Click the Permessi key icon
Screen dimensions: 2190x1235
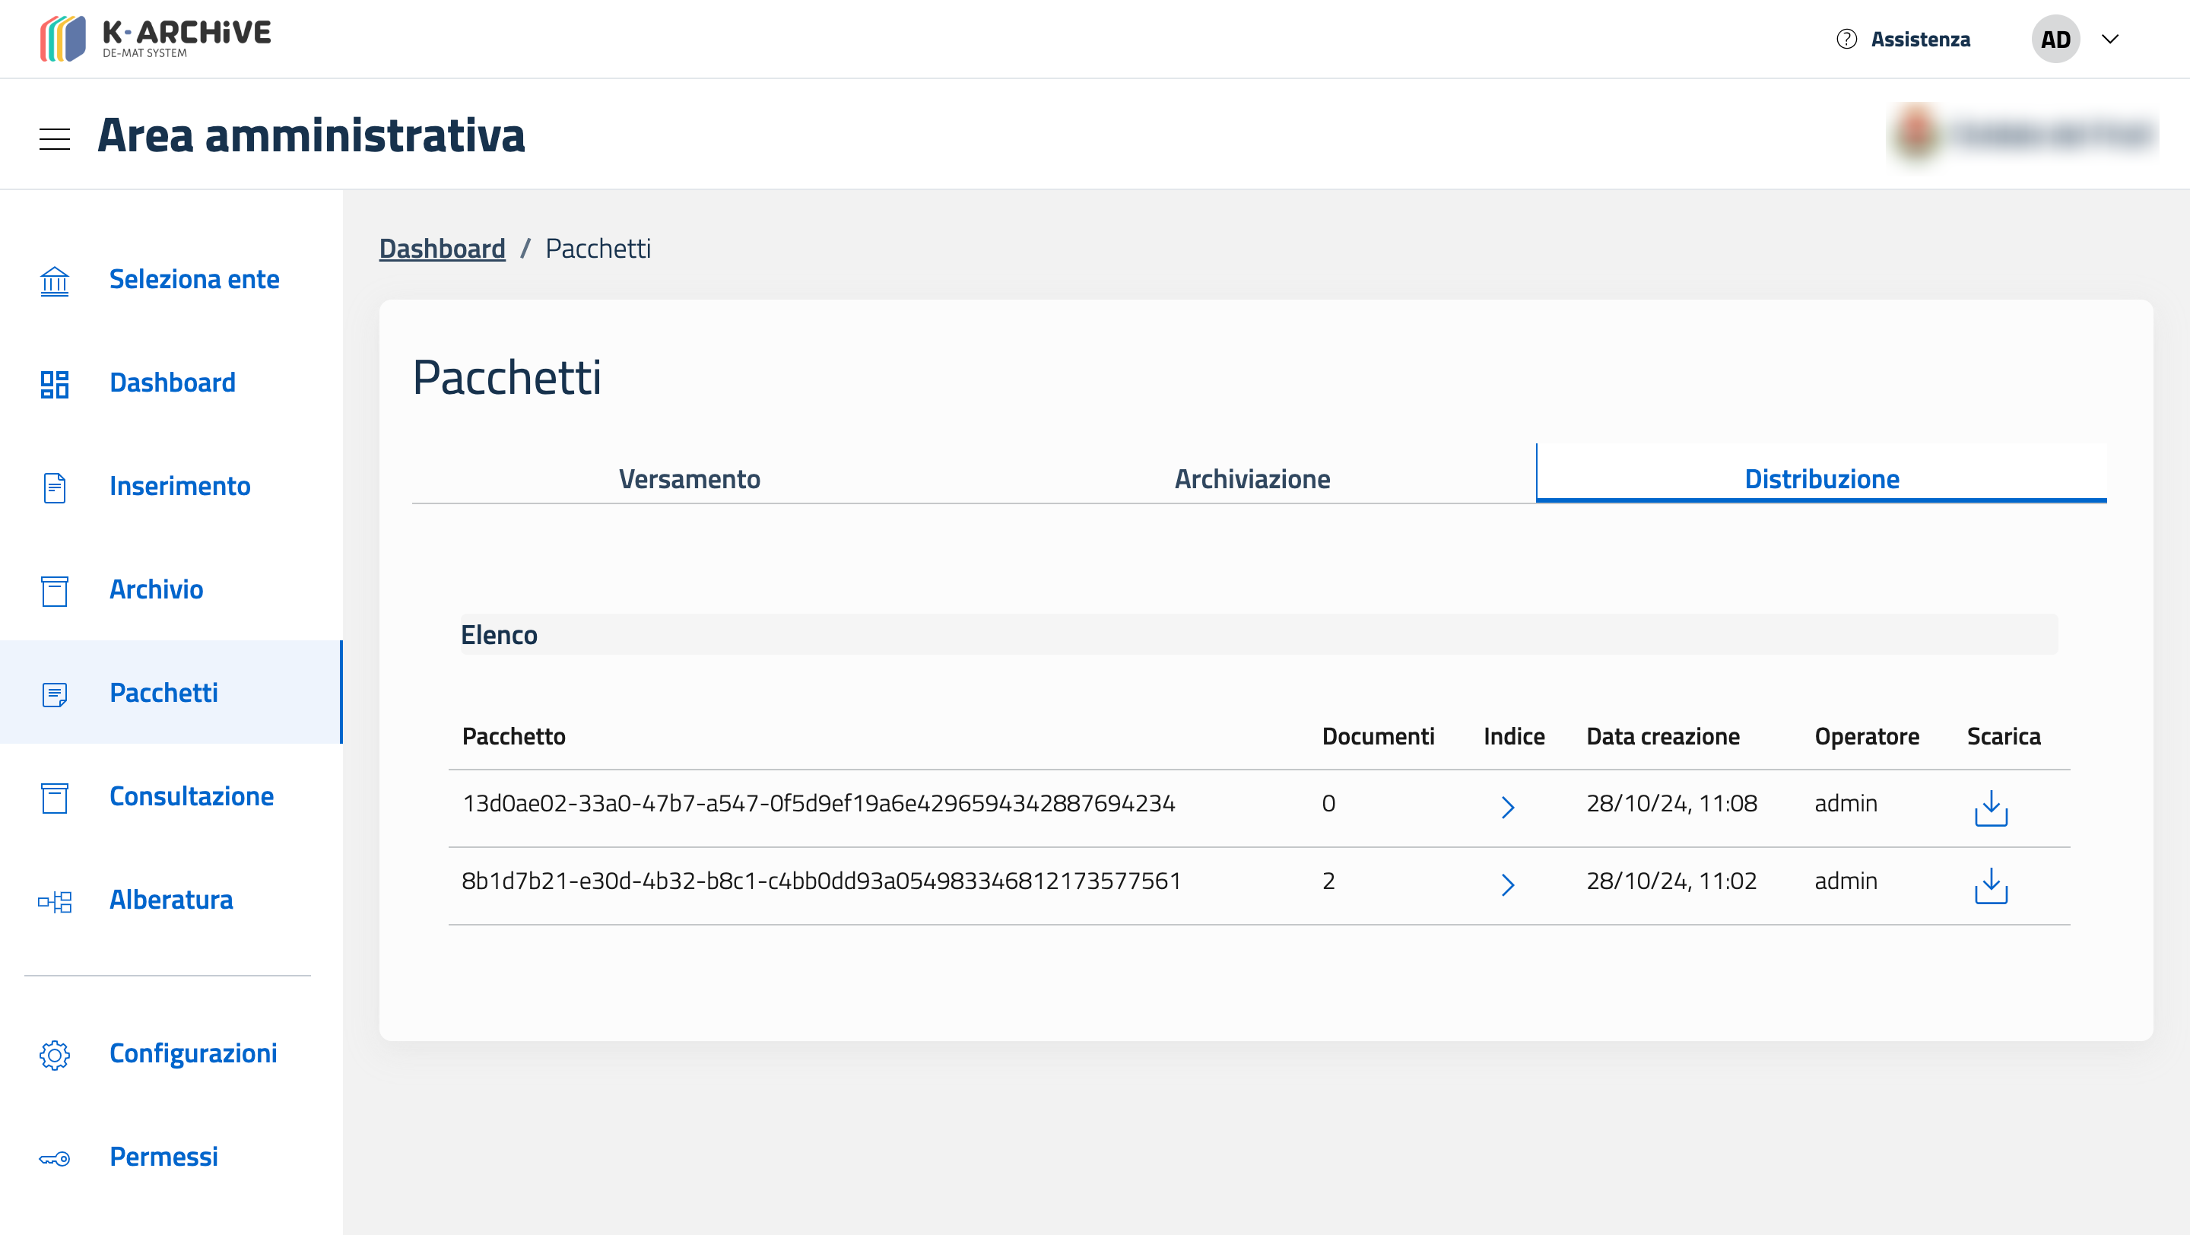(55, 1157)
